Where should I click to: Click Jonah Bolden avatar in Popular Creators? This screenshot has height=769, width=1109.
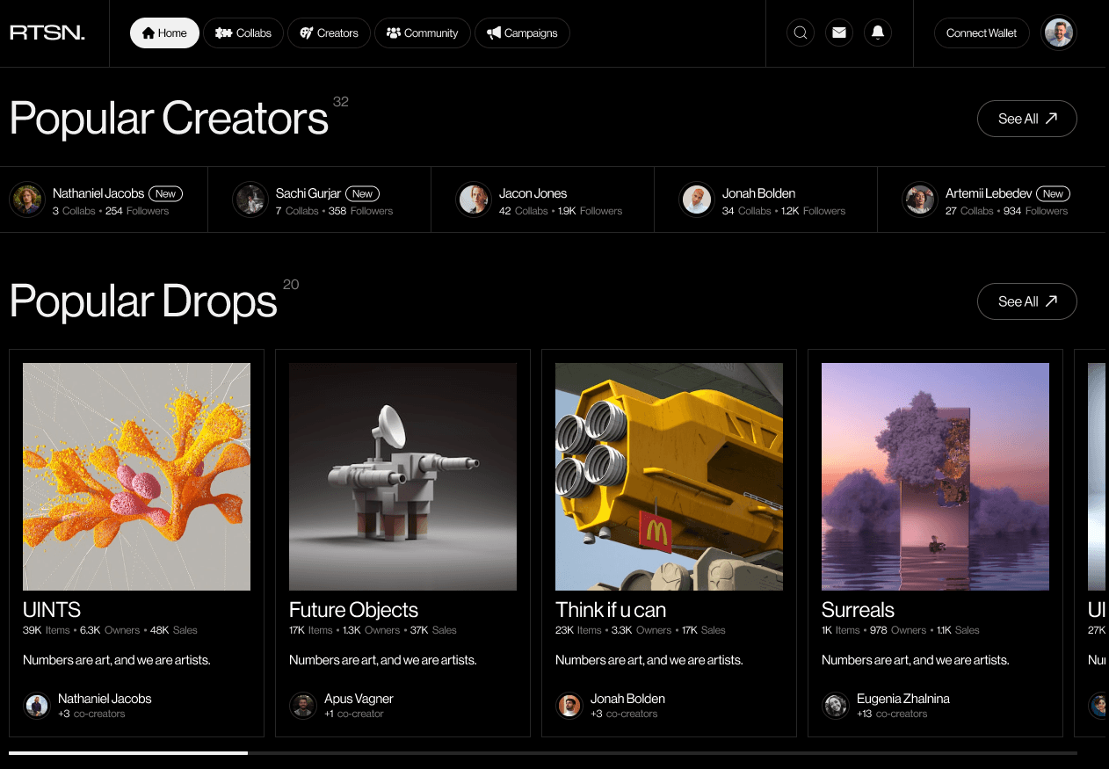(x=697, y=200)
